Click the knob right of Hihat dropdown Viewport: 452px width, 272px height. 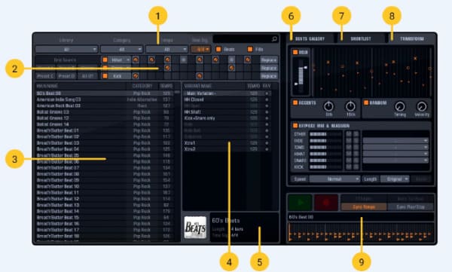point(135,60)
